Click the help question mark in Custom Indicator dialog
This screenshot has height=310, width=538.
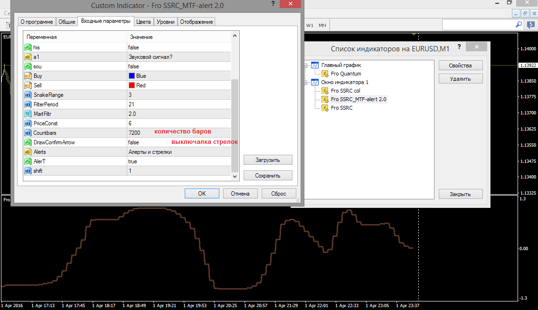273,4
